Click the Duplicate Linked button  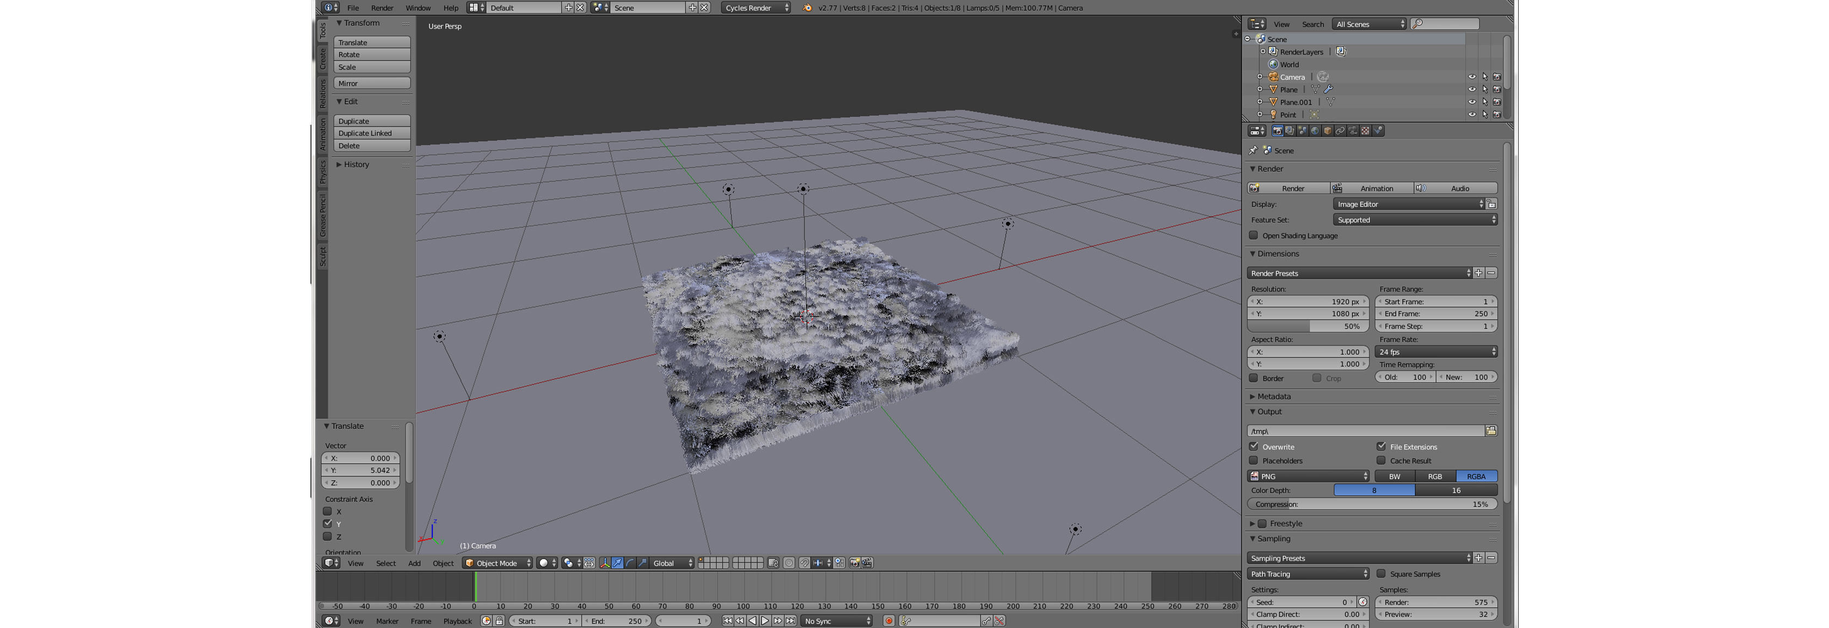372,133
